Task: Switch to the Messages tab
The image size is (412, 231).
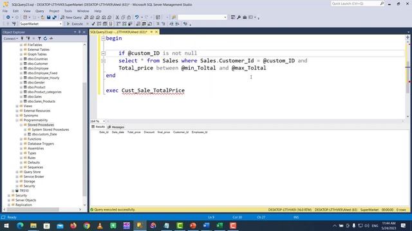Action: click(x=116, y=127)
